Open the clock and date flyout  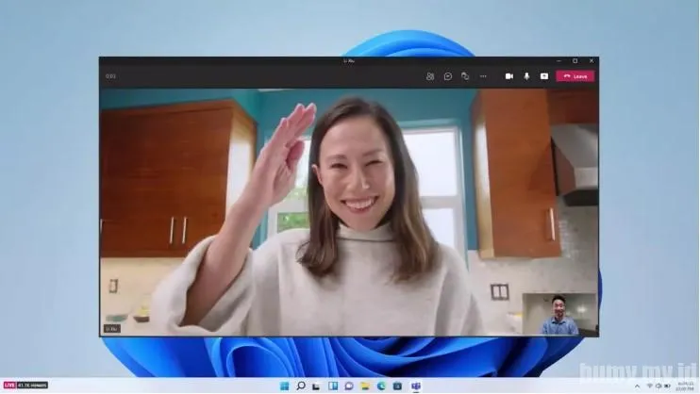pos(683,386)
